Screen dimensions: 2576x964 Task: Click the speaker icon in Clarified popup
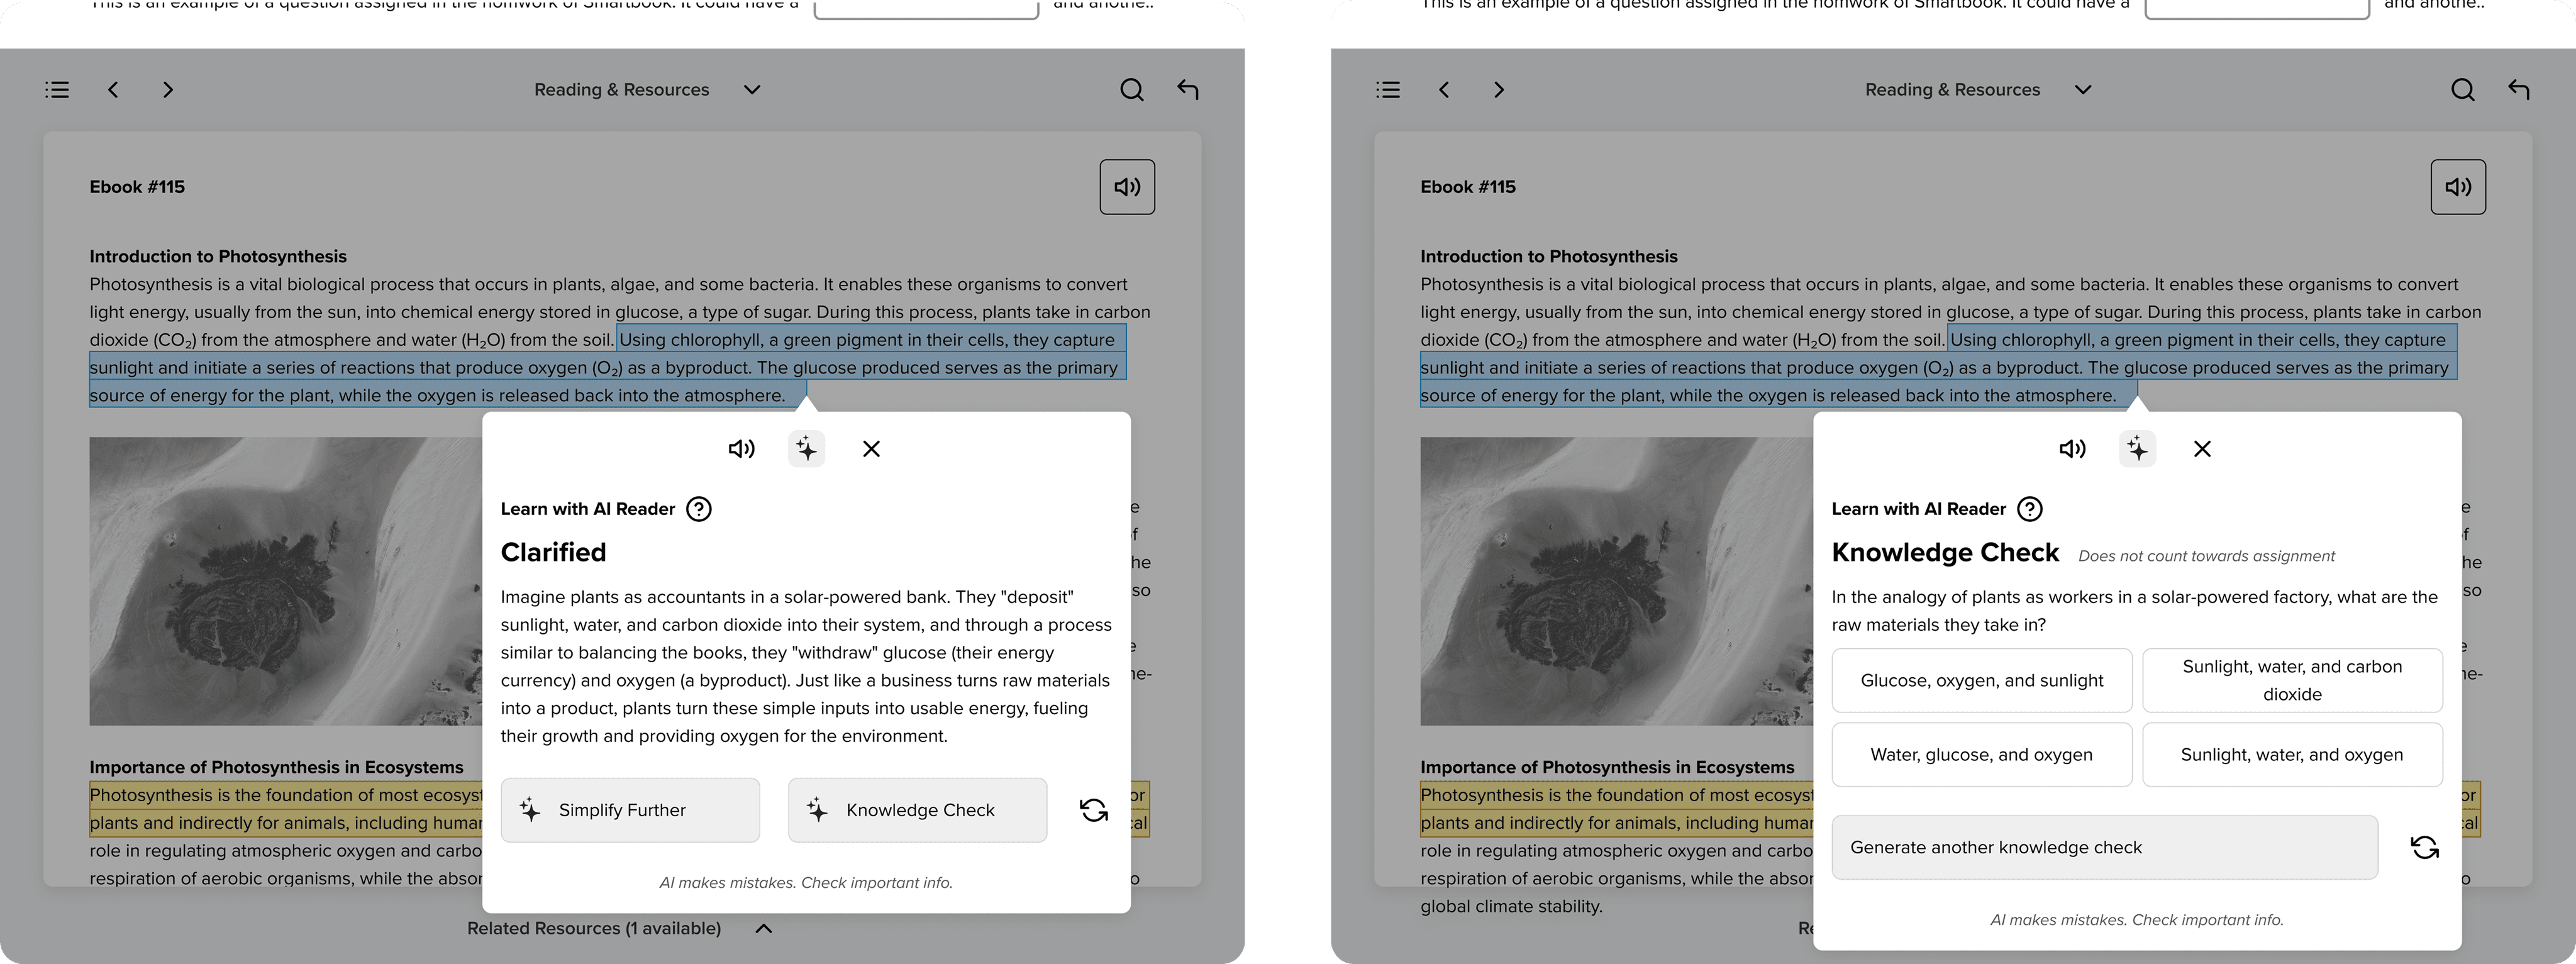click(x=741, y=449)
